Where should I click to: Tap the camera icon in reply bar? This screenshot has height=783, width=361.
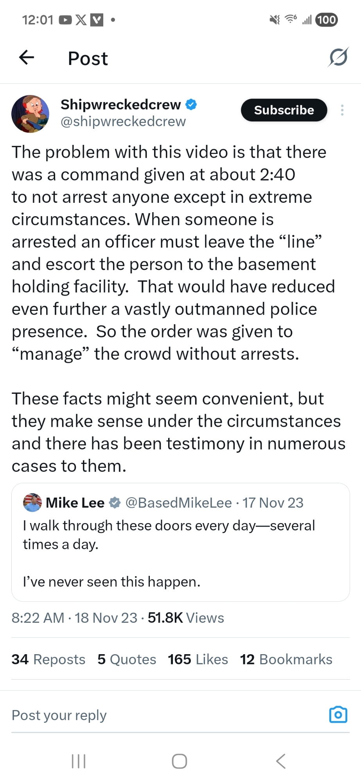click(x=338, y=714)
